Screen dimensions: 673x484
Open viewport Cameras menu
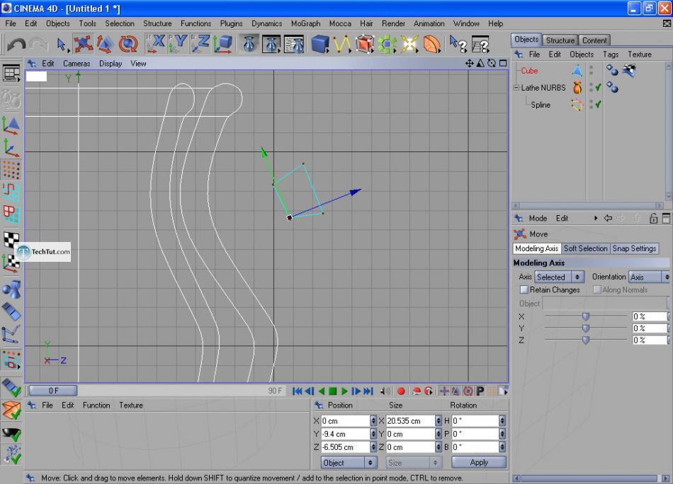point(77,64)
